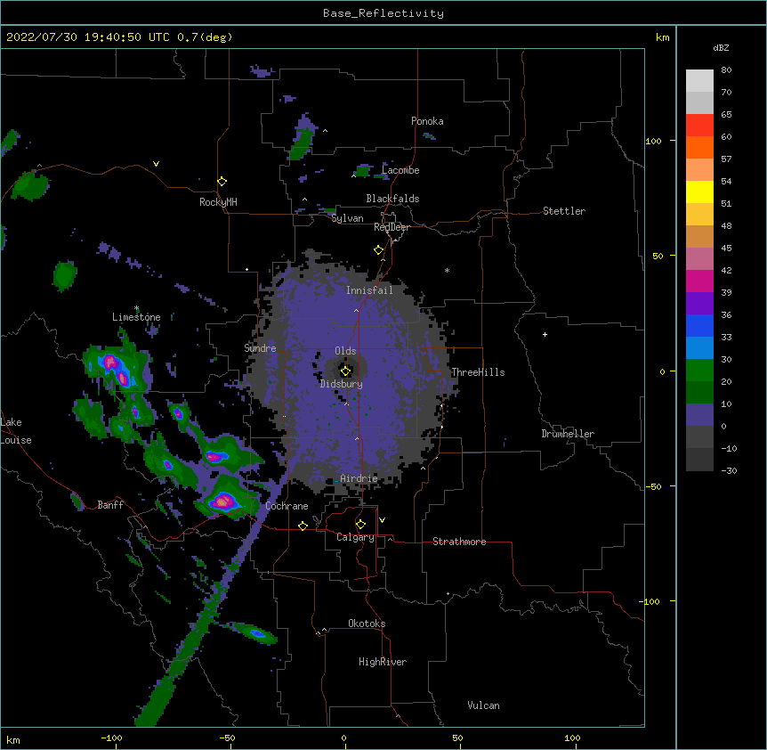Click the Sundre label
The width and height of the screenshot is (767, 750).
[260, 348]
